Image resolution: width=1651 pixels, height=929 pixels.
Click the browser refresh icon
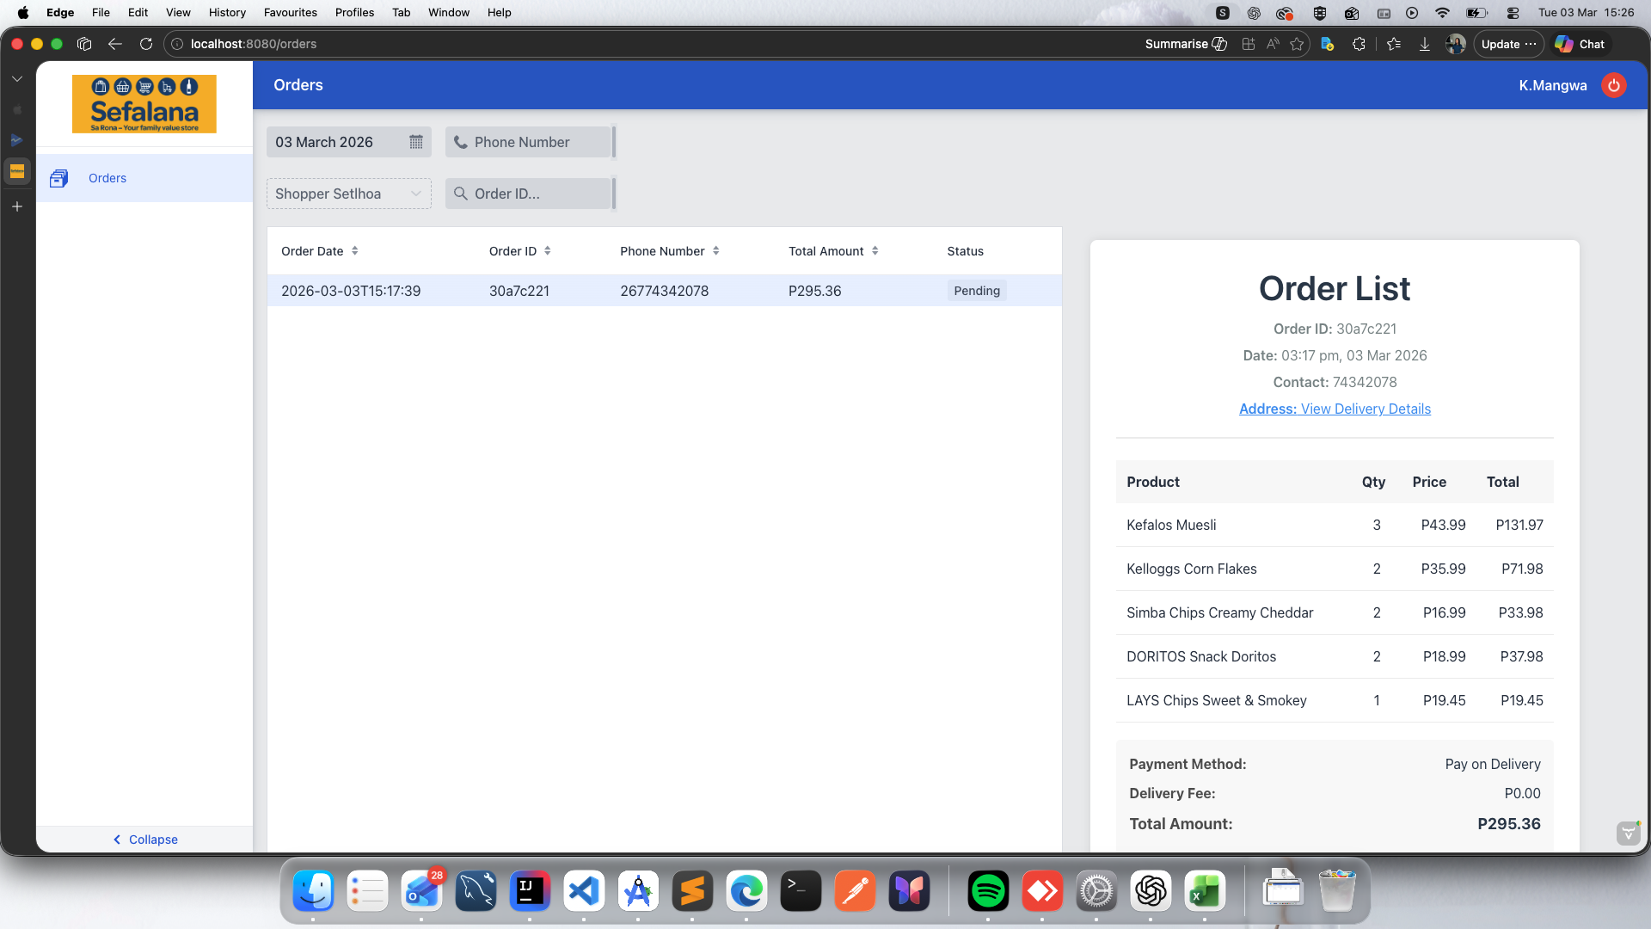tap(146, 44)
